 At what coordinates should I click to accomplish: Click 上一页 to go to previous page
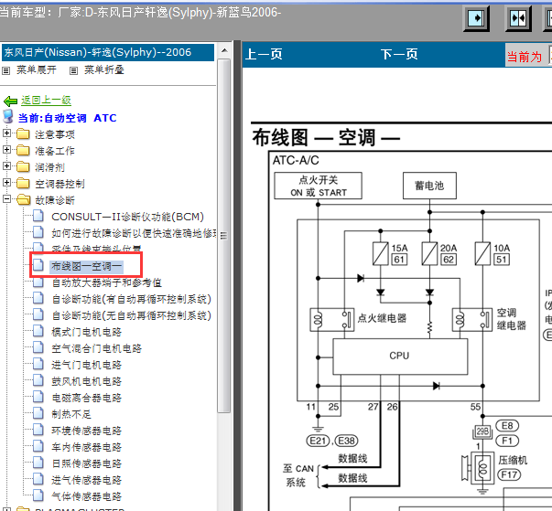point(264,55)
